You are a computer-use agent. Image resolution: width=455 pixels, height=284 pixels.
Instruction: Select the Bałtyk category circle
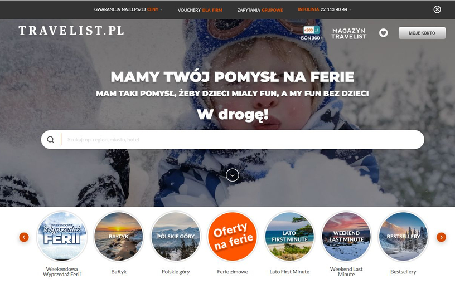click(x=119, y=237)
